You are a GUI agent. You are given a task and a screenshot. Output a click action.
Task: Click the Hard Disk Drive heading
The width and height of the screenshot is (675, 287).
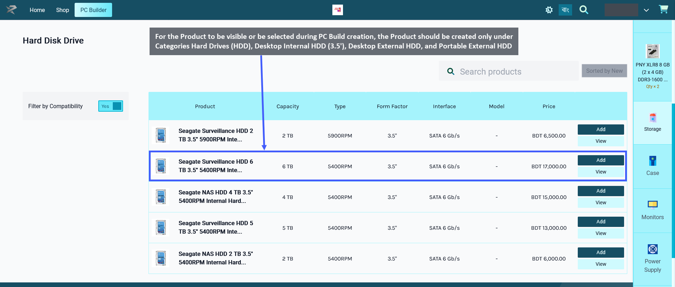coord(53,41)
